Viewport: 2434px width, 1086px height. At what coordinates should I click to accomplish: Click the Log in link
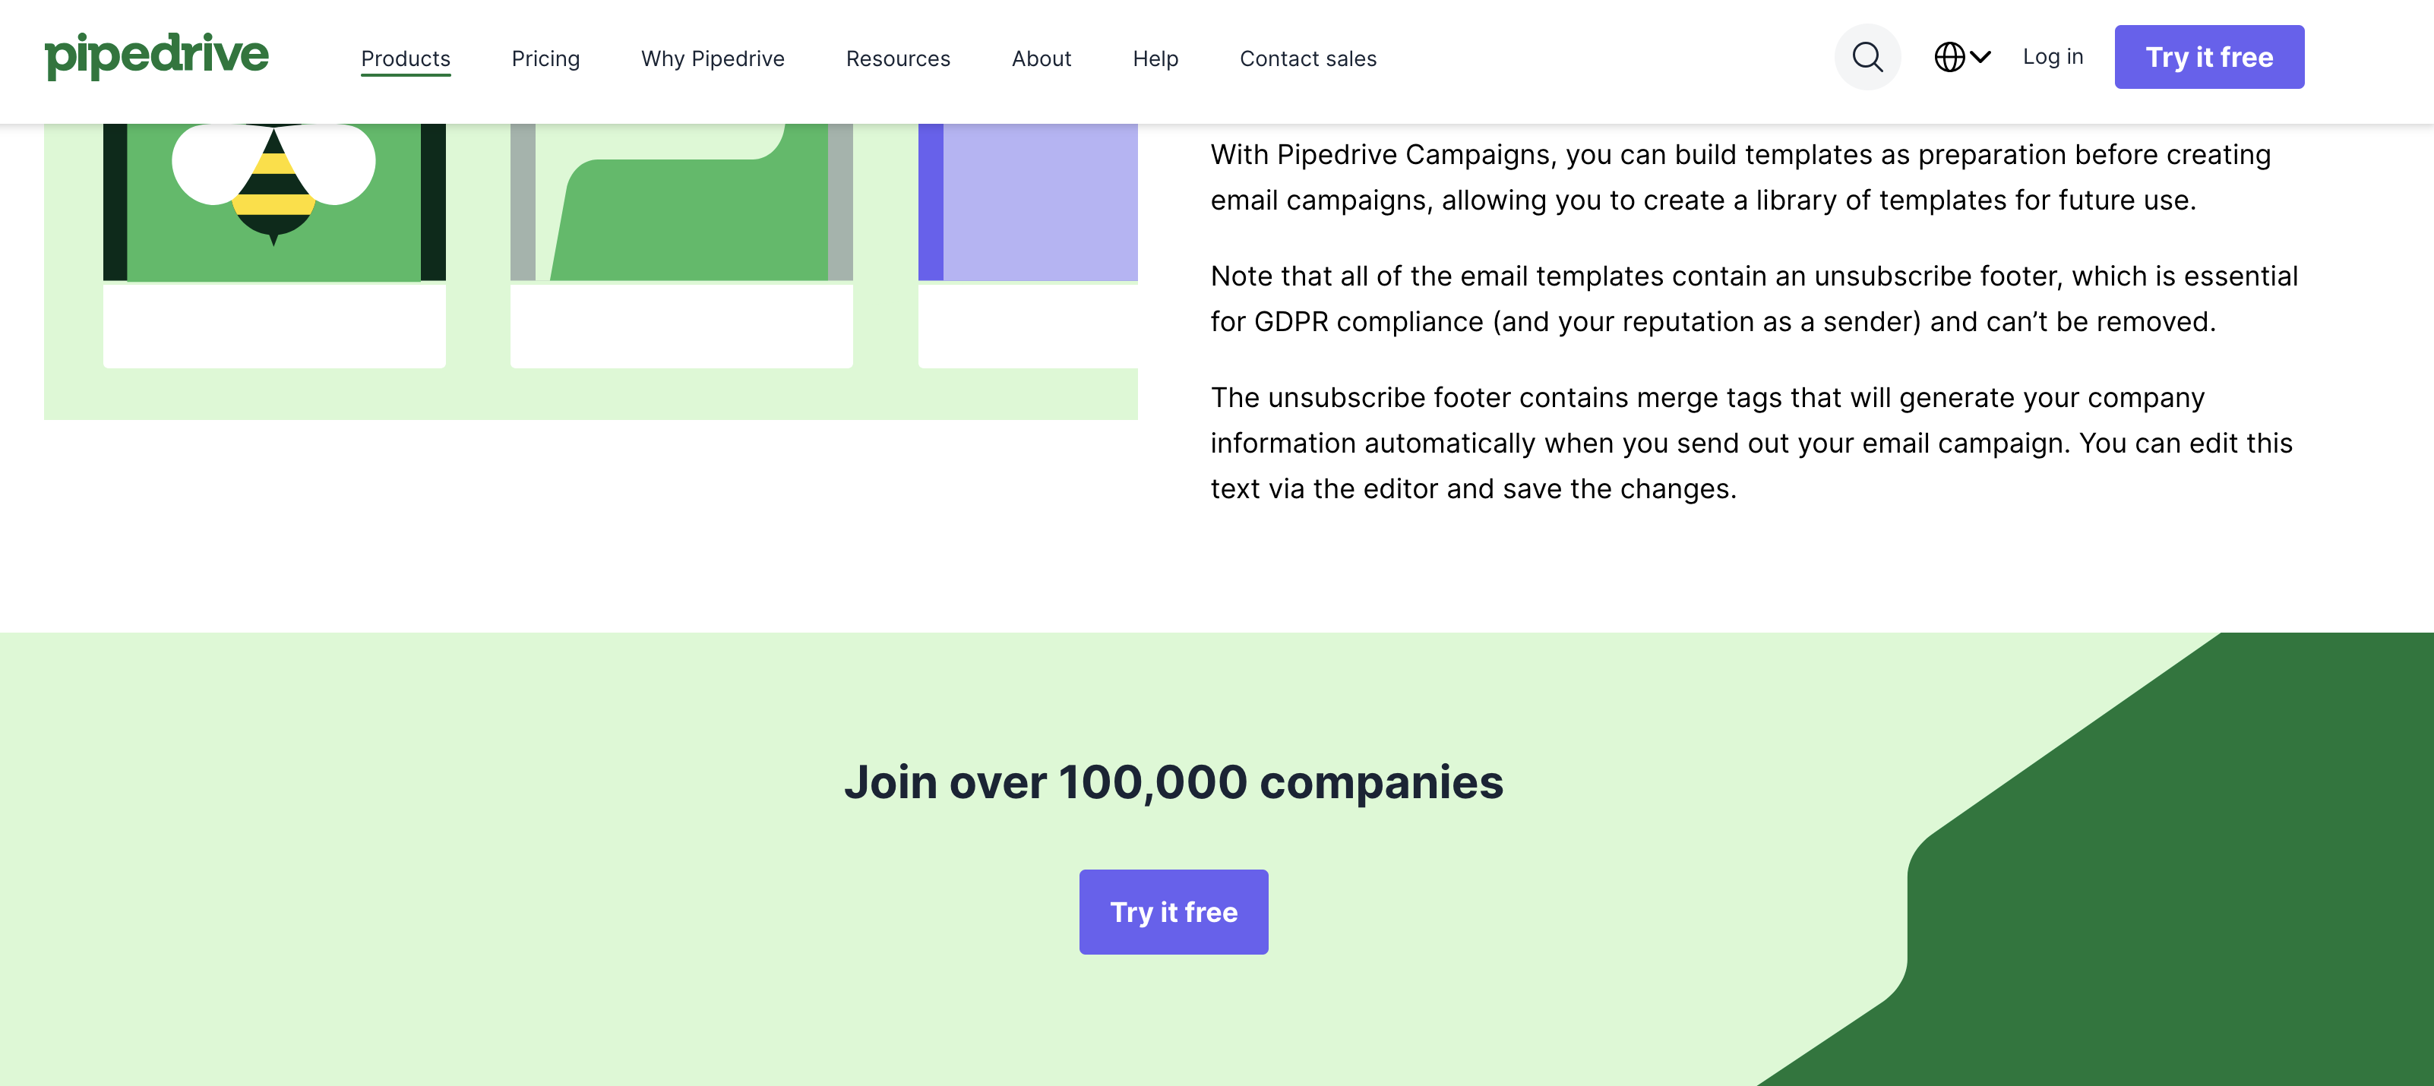point(2053,57)
